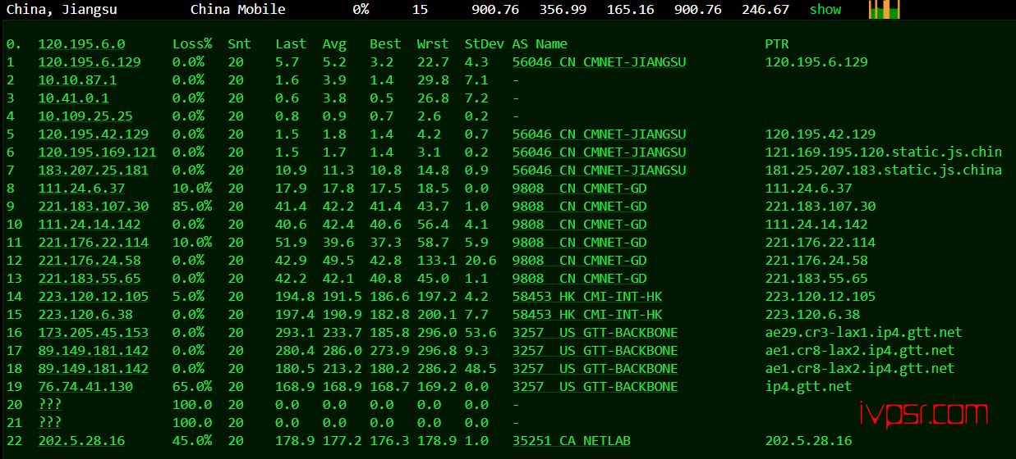
Task: Select the 10.41.0.1 hop address
Action: pos(73,98)
